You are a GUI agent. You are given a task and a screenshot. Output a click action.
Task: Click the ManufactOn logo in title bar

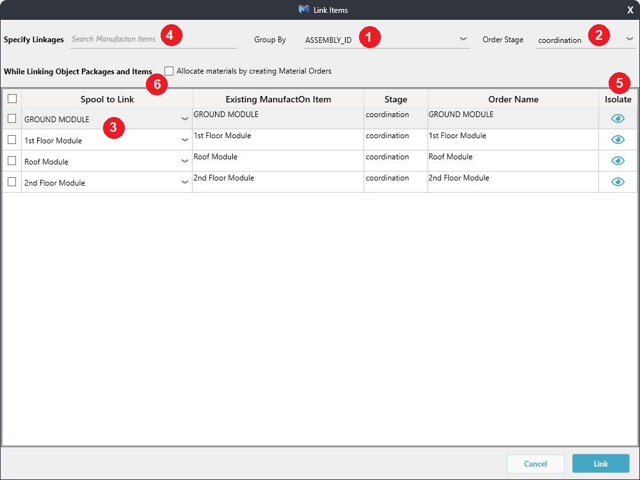303,10
